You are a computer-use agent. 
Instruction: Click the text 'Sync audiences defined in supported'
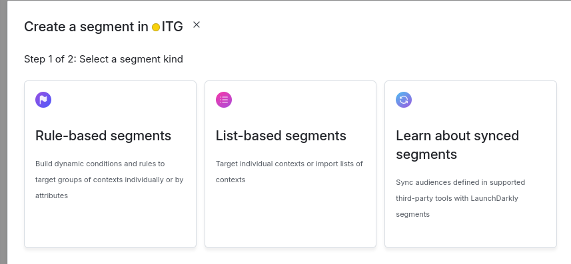coord(460,182)
